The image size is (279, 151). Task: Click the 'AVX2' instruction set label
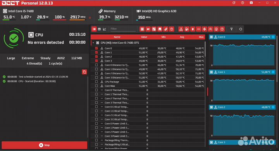click(61, 58)
